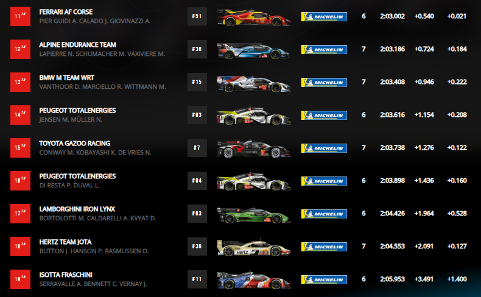Click Michelin logo in Hertz Team Jota row
This screenshot has height=297, width=481.
(x=324, y=246)
